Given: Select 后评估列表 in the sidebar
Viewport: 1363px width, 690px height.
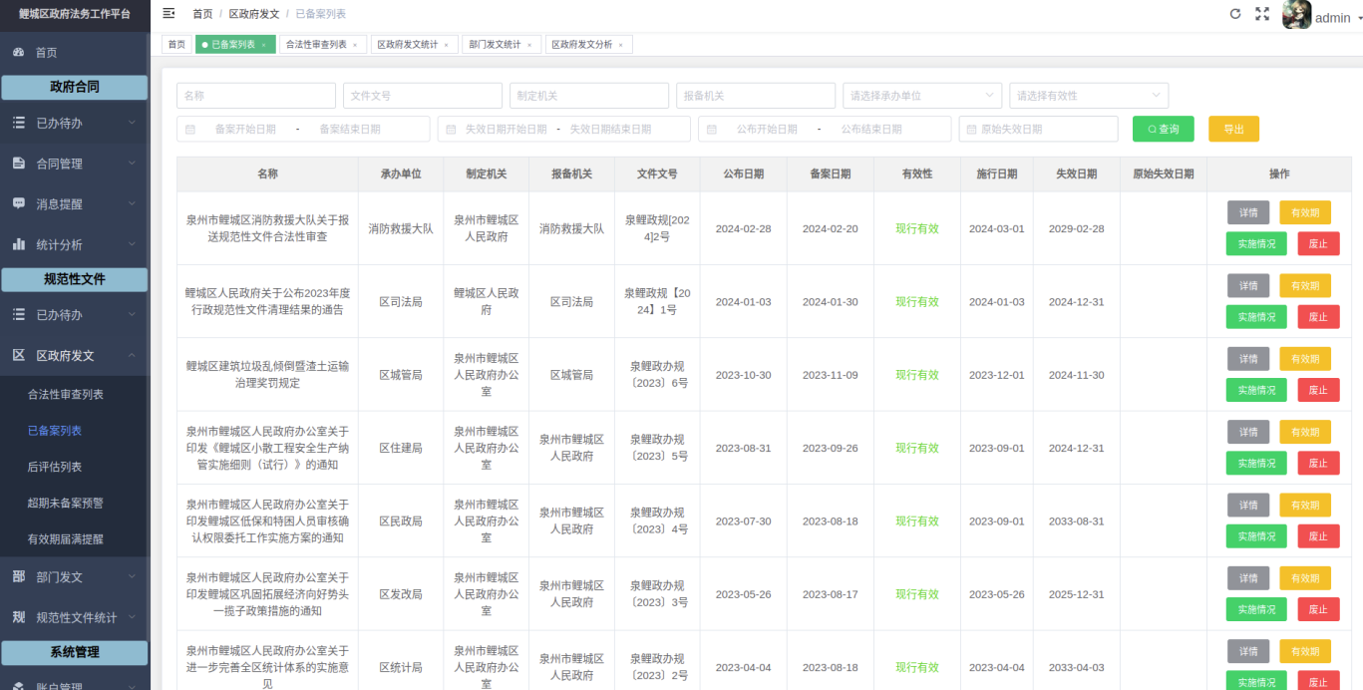Looking at the screenshot, I should [55, 467].
